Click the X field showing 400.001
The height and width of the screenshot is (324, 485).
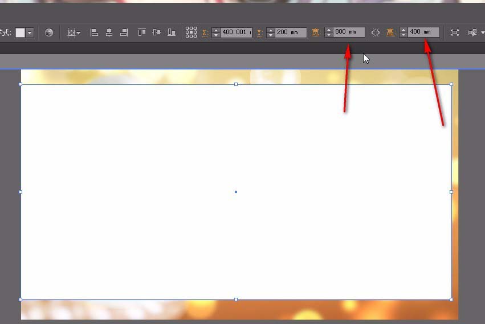tap(237, 32)
